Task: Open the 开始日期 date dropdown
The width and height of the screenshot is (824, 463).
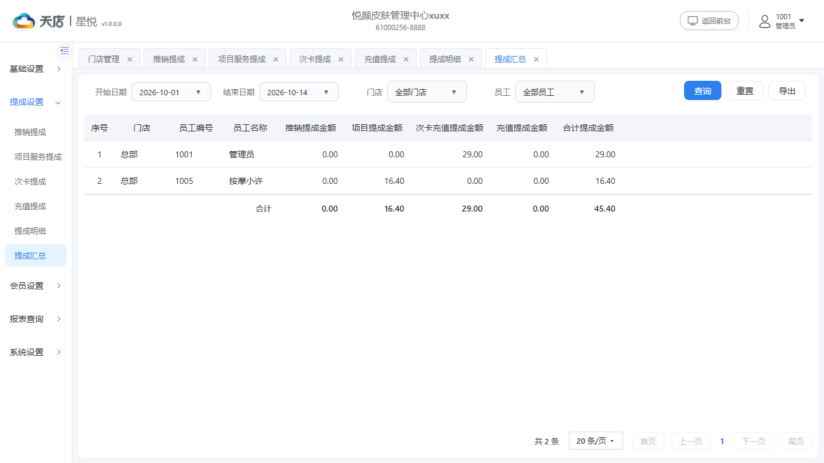Action: 171,92
